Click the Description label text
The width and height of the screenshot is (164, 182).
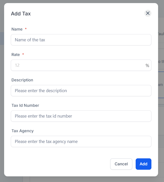[x=22, y=80]
